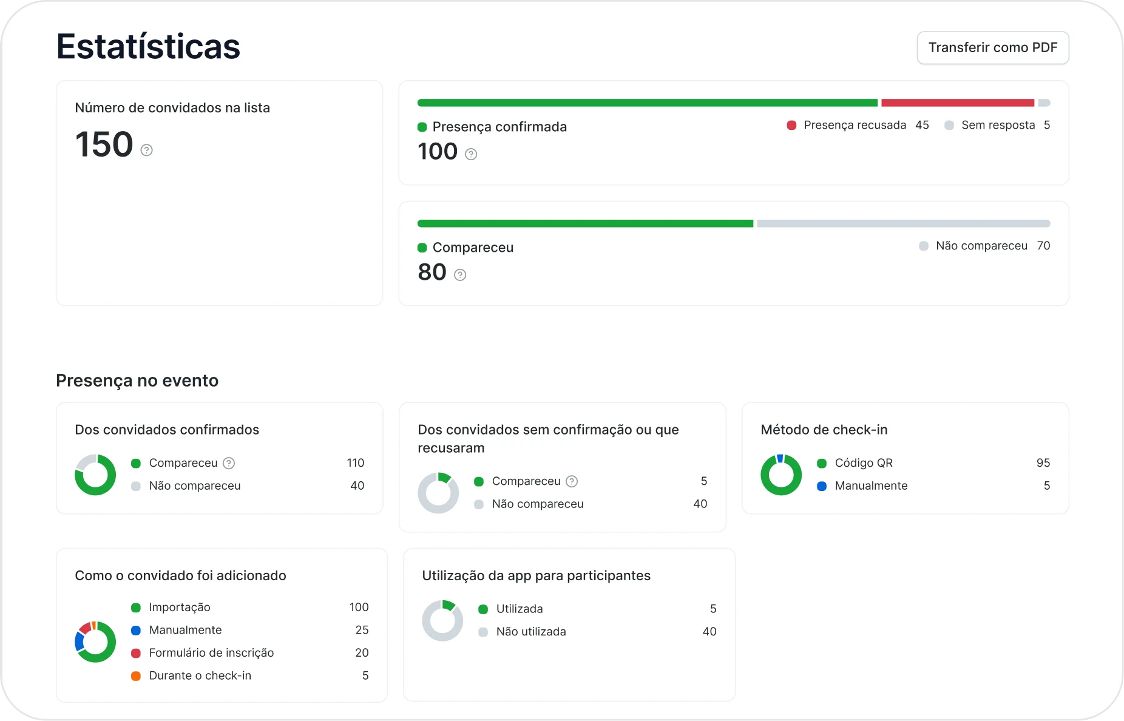The height and width of the screenshot is (721, 1124).
Task: Click the Sem resposta label text
Action: [998, 125]
